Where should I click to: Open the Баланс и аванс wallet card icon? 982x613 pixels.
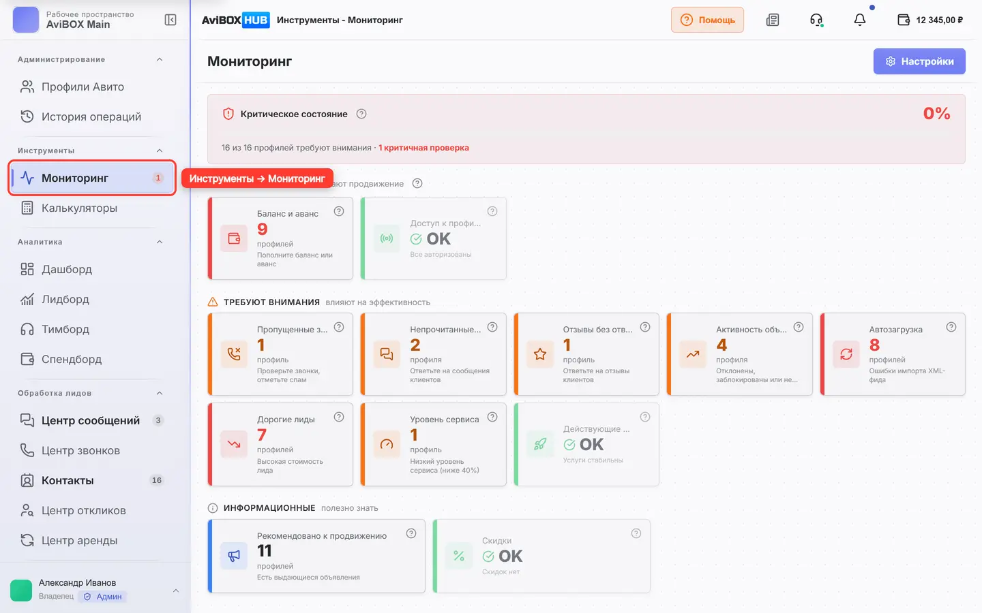(x=234, y=238)
